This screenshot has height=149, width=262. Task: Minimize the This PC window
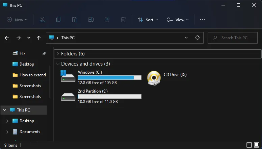coord(223,5)
